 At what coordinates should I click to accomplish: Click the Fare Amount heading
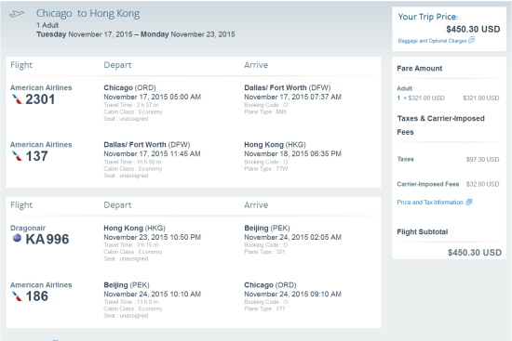[x=419, y=69]
